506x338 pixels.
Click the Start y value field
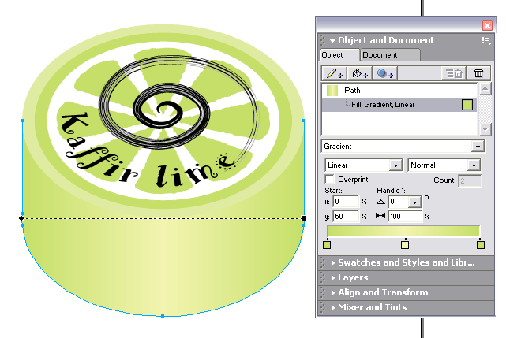point(346,216)
